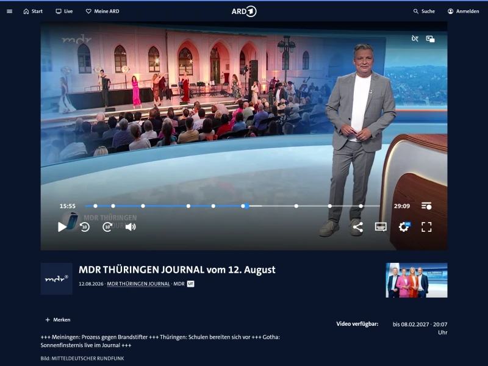This screenshot has height=366, width=488.
Task: Click the elapsed time 15:55
Action: pyautogui.click(x=68, y=206)
